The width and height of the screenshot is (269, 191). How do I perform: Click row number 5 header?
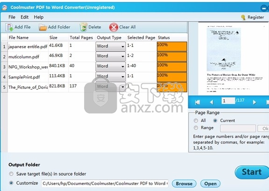tap(4, 87)
